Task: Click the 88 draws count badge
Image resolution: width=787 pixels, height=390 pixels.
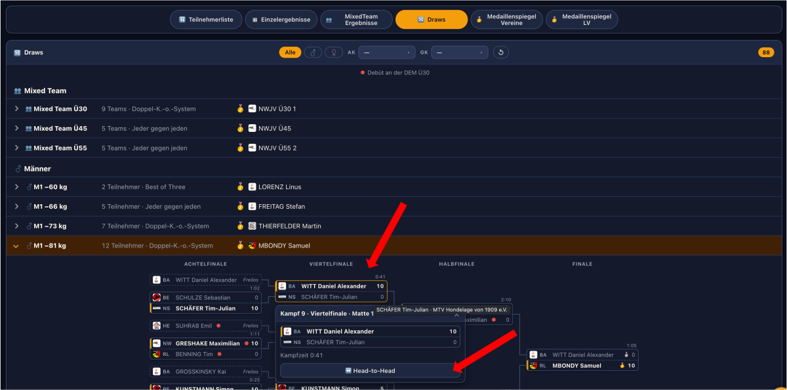Action: coord(766,53)
